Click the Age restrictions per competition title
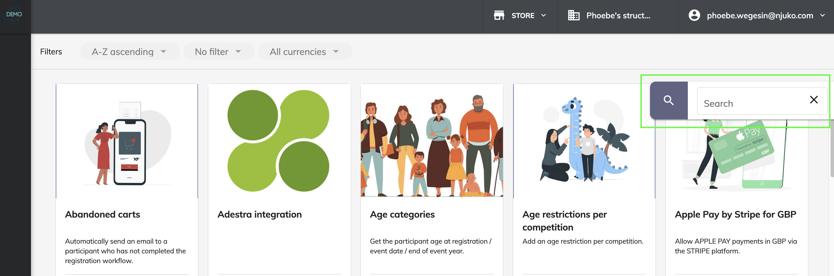This screenshot has height=276, width=834. [x=565, y=221]
